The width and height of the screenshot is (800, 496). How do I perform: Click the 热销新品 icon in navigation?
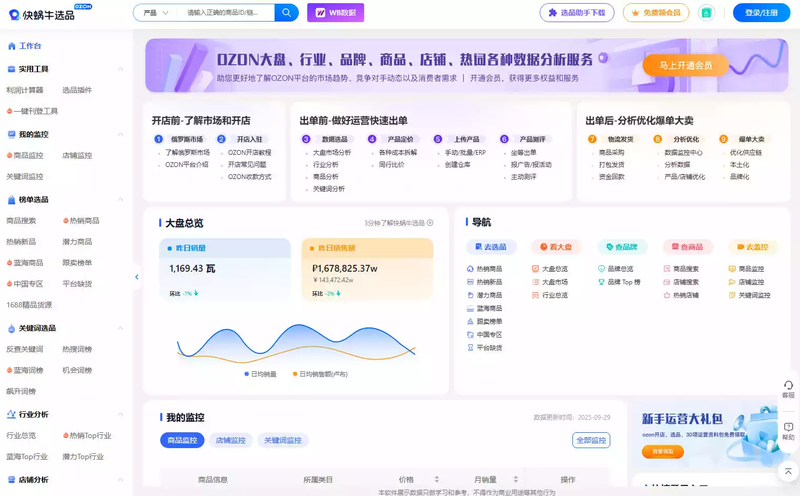click(470, 282)
